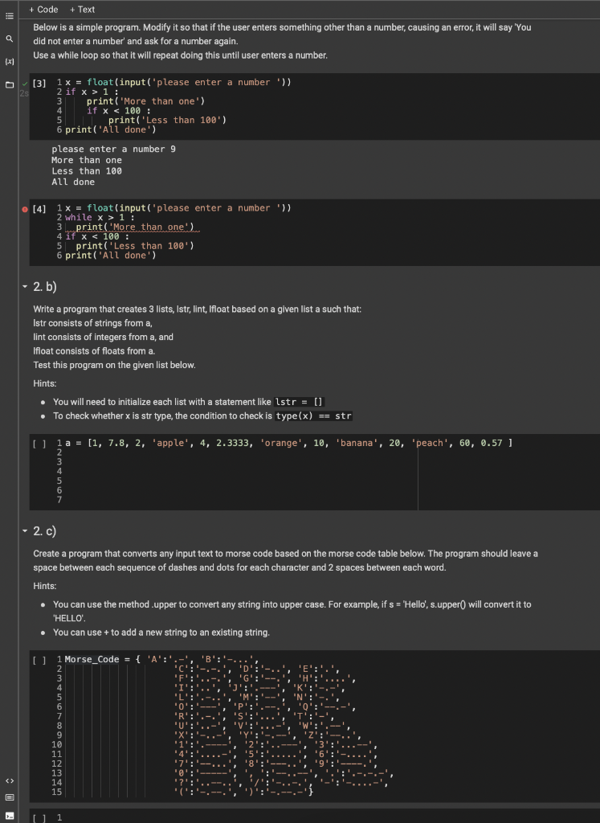600x823 pixels.
Task: Click 'Use a while loop so that' instruction text
Action: pyautogui.click(x=181, y=55)
